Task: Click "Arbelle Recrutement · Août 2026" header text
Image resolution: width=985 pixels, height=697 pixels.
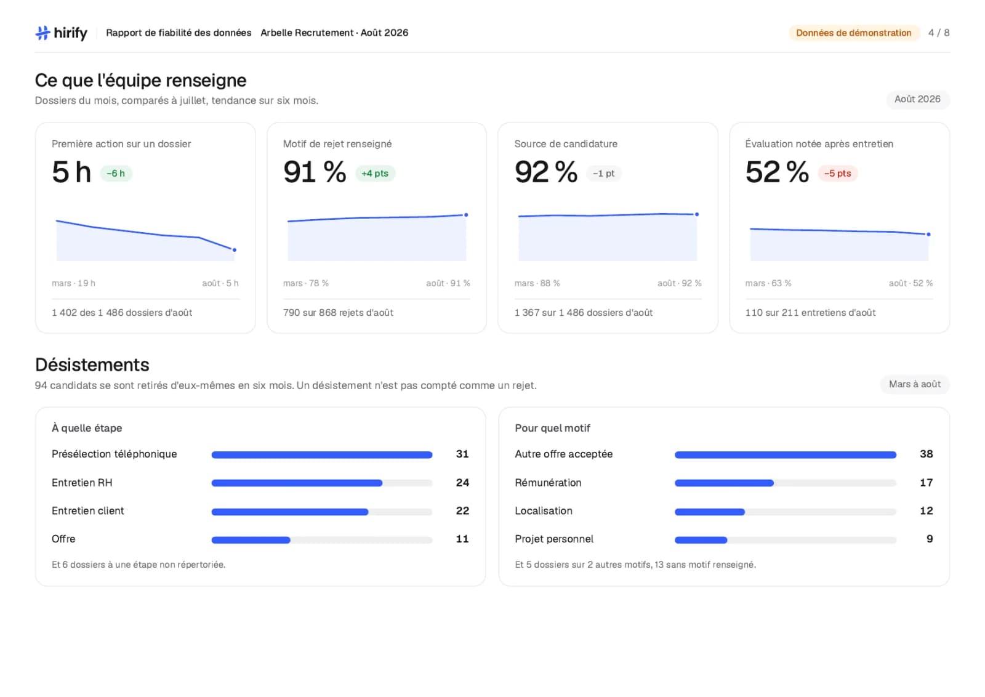Action: [x=334, y=33]
